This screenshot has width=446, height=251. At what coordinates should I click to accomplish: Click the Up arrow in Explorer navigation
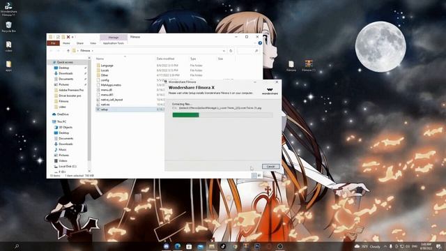coord(68,51)
